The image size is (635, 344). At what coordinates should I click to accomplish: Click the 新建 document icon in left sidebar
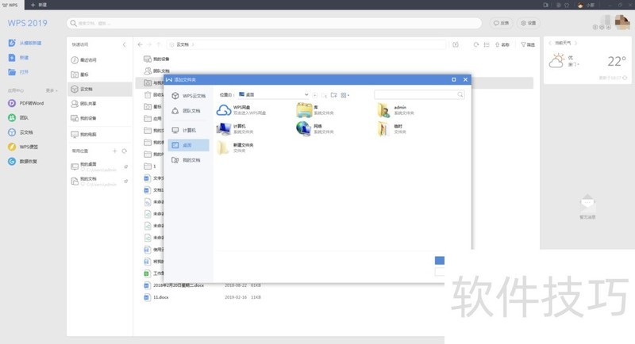(12, 57)
